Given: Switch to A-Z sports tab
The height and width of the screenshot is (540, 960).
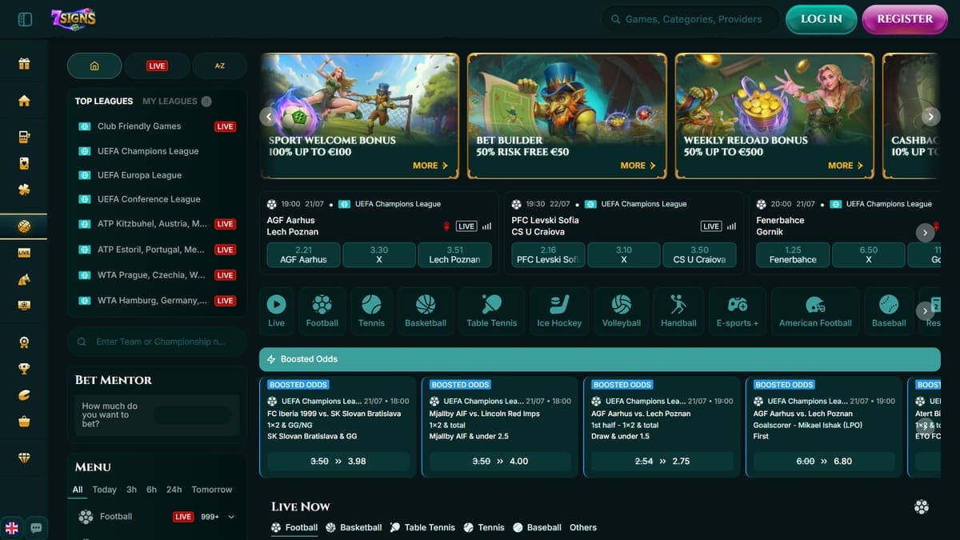Looking at the screenshot, I should (x=219, y=66).
